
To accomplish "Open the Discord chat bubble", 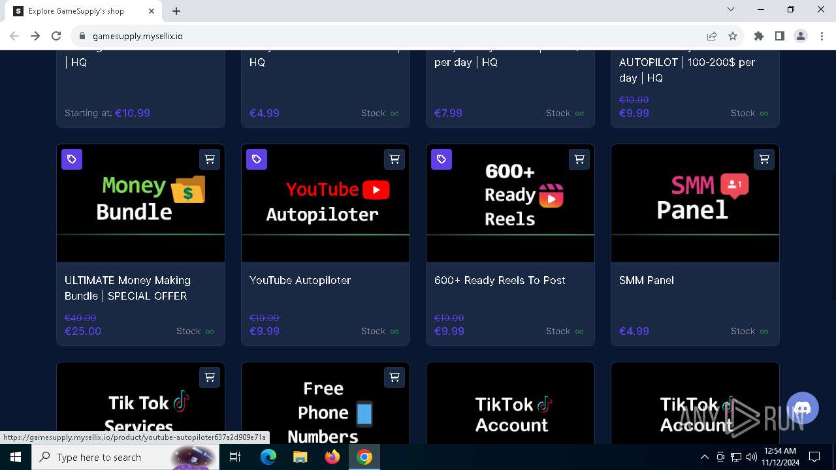I will pos(803,409).
